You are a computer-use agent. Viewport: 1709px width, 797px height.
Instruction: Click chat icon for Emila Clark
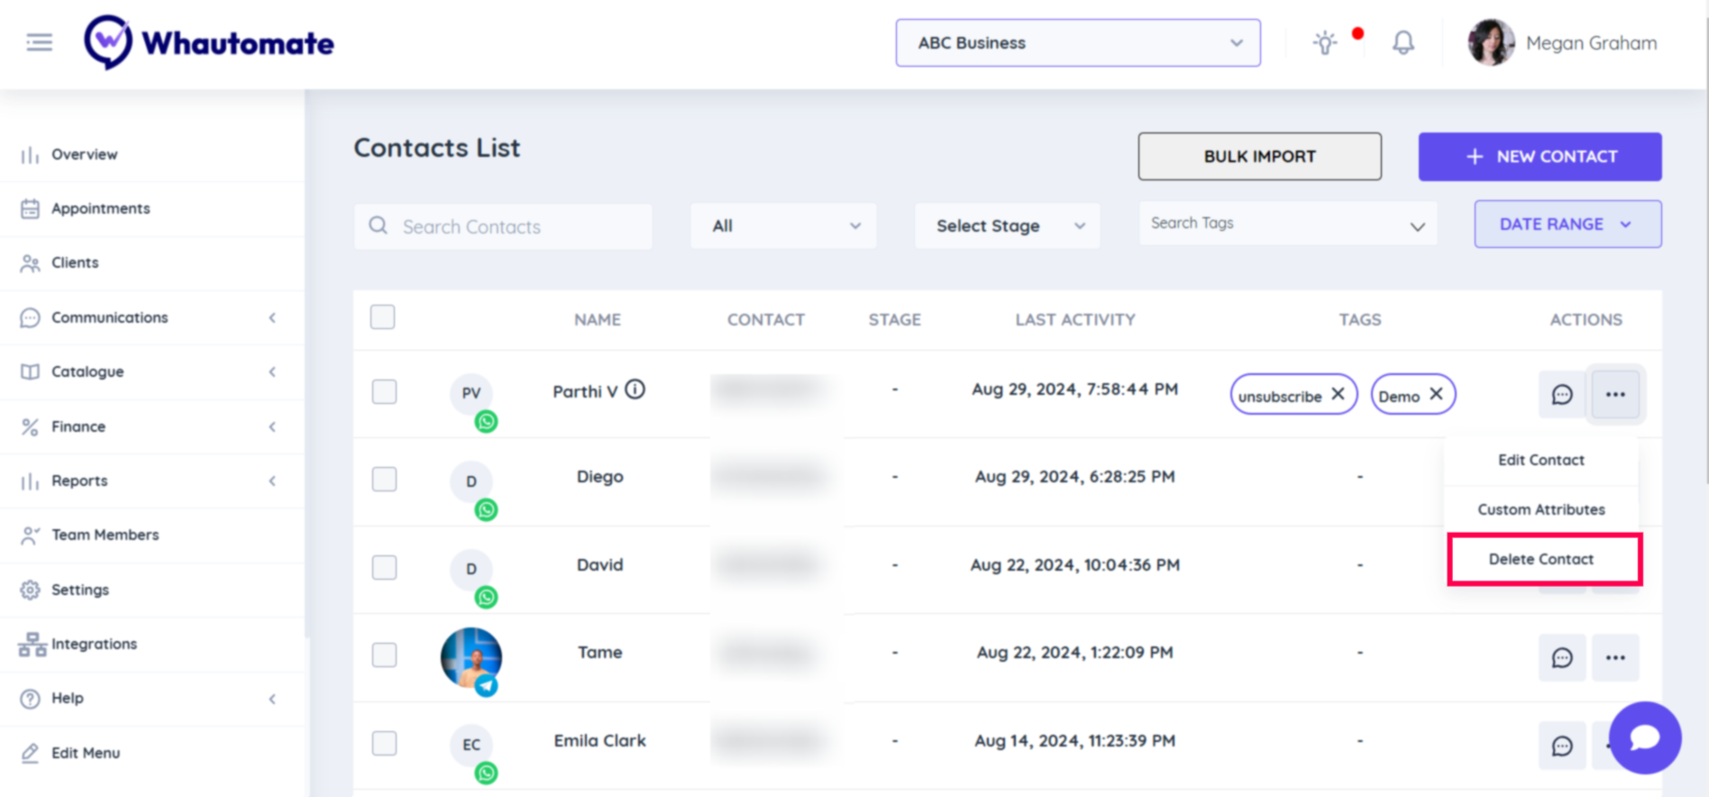1561,746
